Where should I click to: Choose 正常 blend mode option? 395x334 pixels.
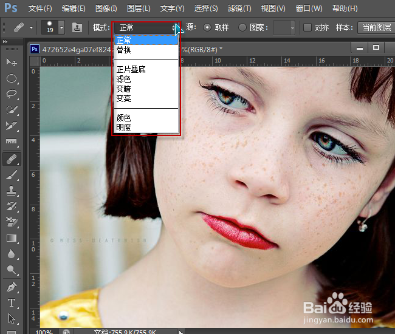click(x=146, y=40)
